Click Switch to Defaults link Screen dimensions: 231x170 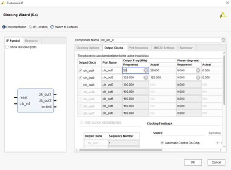66,27
